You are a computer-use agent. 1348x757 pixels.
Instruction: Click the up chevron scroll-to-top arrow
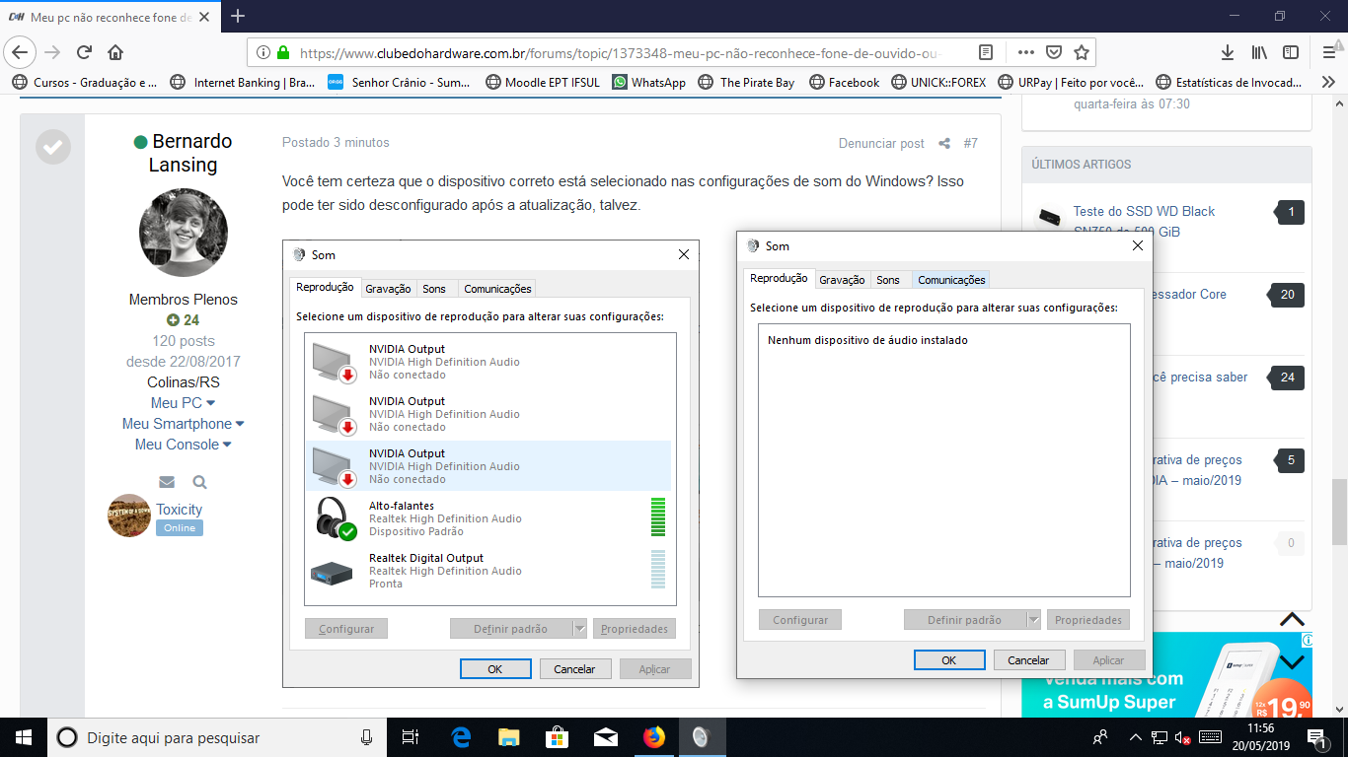1293,620
